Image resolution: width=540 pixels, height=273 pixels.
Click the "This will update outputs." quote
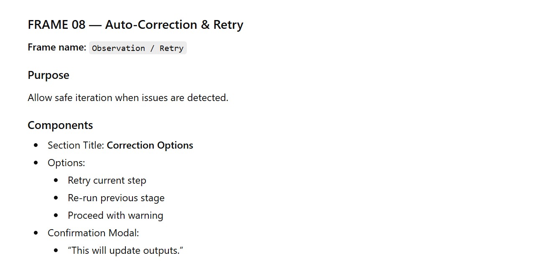point(125,250)
